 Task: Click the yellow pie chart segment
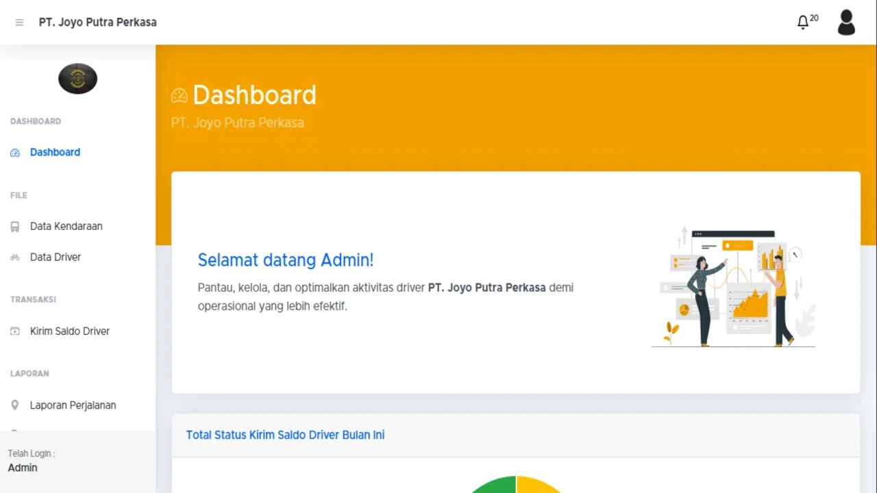point(538,485)
